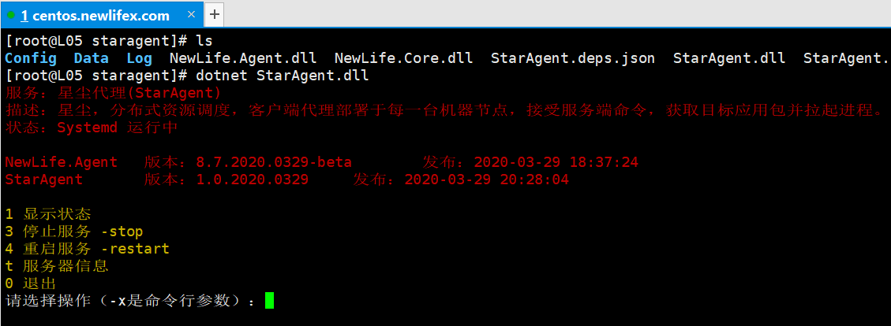Click the dotnet StarAgent.dll command line
This screenshot has width=891, height=326.
283,76
